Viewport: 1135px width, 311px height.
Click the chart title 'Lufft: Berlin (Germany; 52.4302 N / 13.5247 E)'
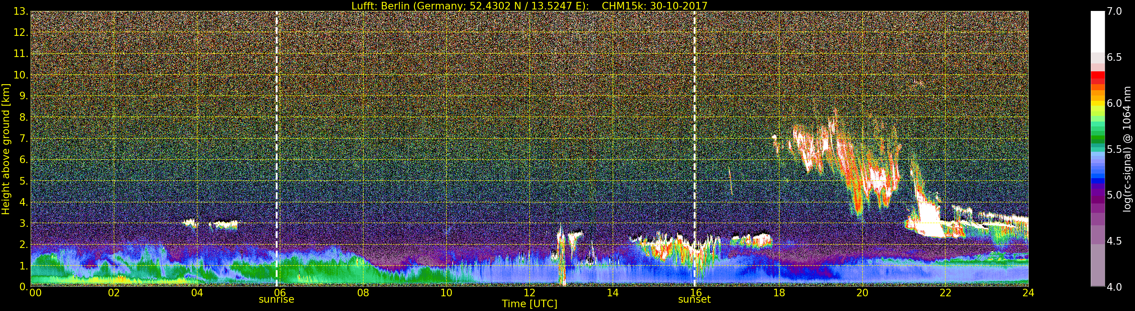tap(470, 6)
